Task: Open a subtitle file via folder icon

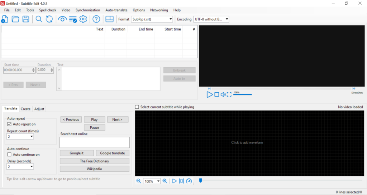Action: [x=15, y=19]
